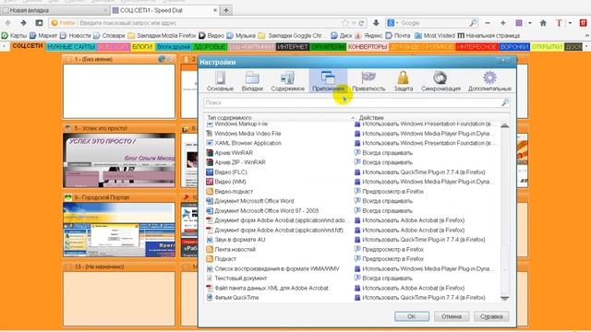The image size is (591, 332).
Task: Open action dropdown for Видео-подкаст
Action: (x=428, y=191)
